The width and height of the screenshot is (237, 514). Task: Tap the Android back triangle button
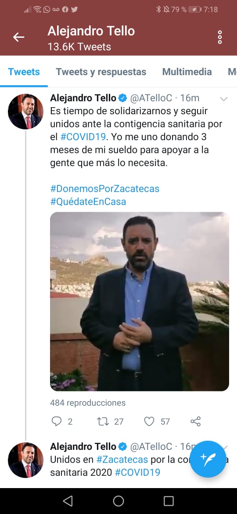(68, 500)
